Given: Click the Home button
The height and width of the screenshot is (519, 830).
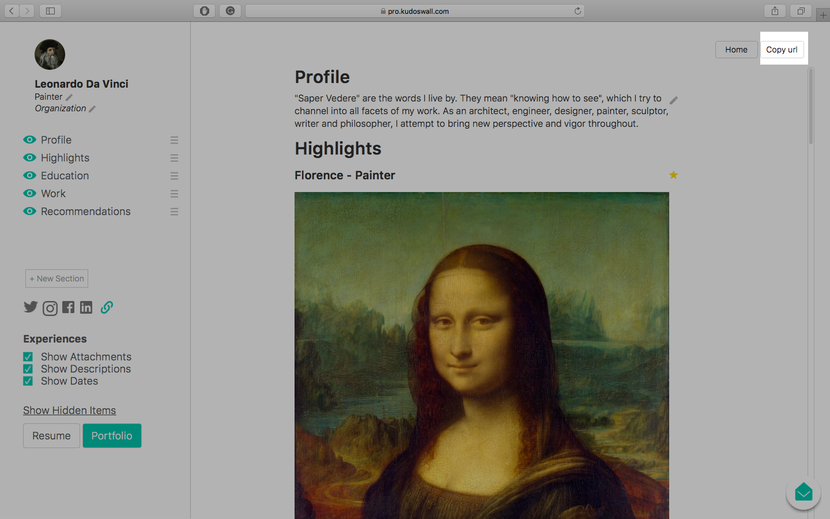Looking at the screenshot, I should (736, 50).
